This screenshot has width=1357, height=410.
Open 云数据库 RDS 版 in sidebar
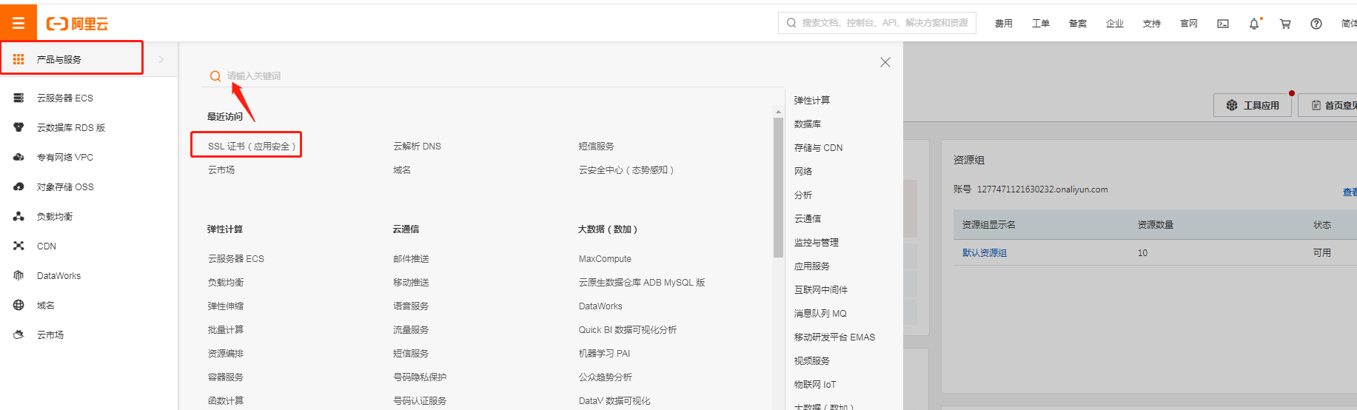click(71, 128)
